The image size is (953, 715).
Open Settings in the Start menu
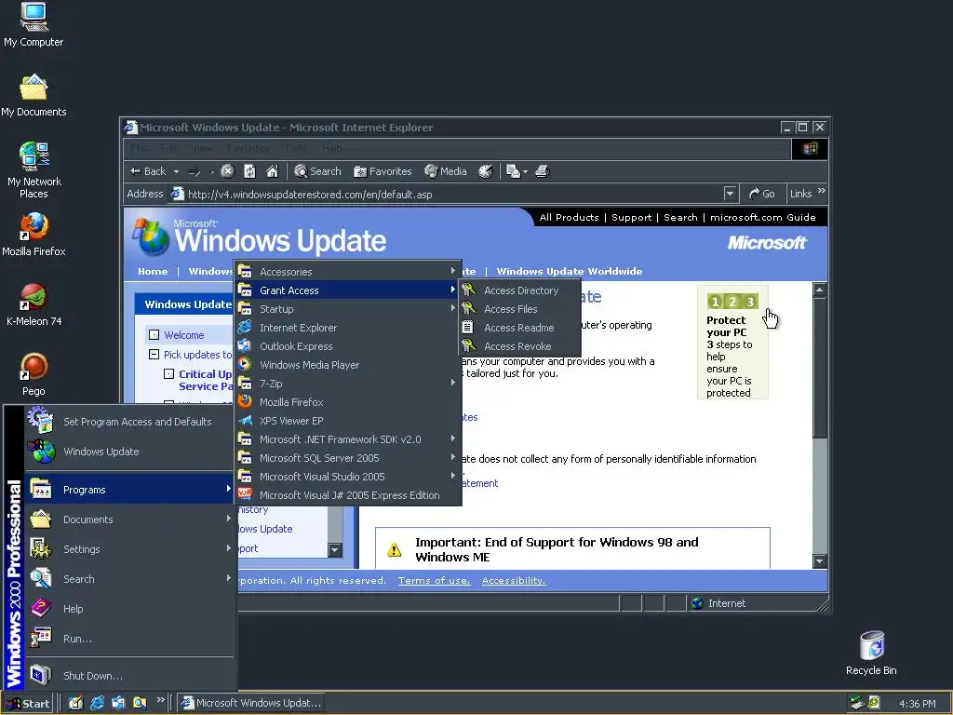click(x=129, y=549)
